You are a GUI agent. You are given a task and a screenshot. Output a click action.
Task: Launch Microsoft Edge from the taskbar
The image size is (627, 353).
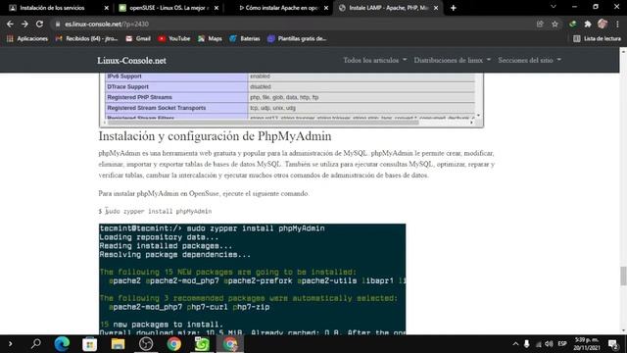pyautogui.click(x=62, y=344)
